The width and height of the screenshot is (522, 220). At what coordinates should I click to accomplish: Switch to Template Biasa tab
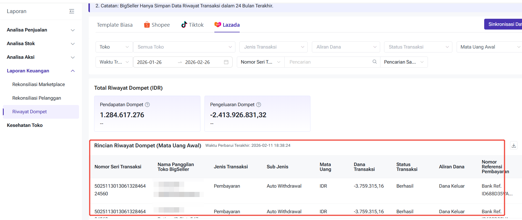115,25
